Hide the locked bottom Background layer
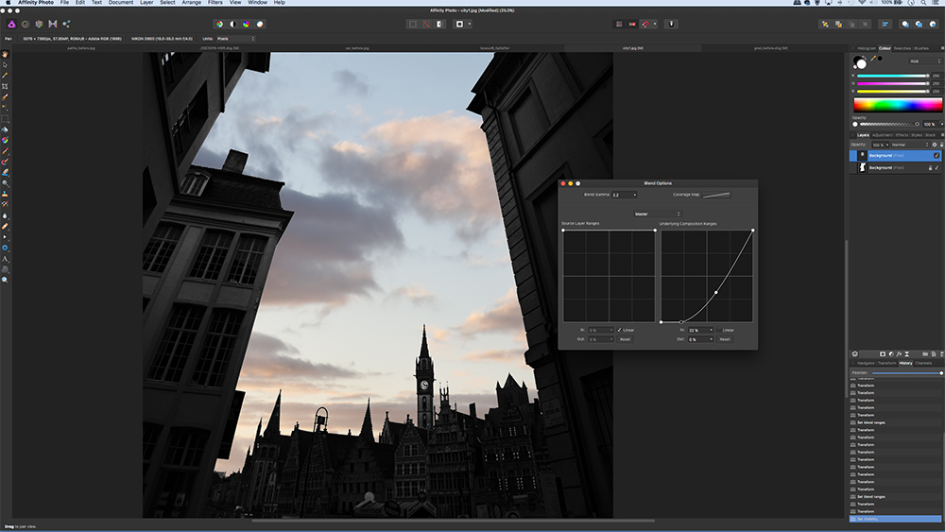This screenshot has height=532, width=945. pyautogui.click(x=936, y=168)
